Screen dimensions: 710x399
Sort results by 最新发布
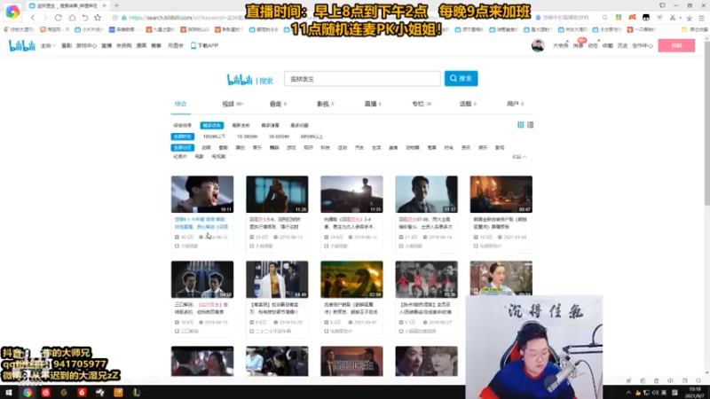[241, 125]
